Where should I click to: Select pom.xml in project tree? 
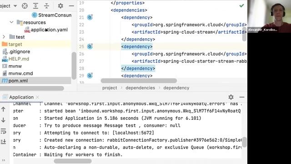click(15, 81)
